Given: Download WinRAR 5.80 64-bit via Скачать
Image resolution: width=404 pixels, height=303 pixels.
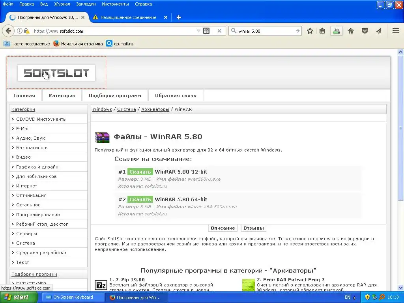Looking at the screenshot, I should (x=140, y=199).
